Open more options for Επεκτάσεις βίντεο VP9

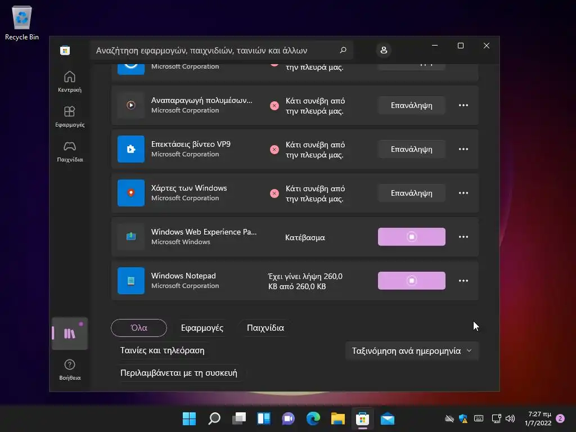pyautogui.click(x=463, y=148)
